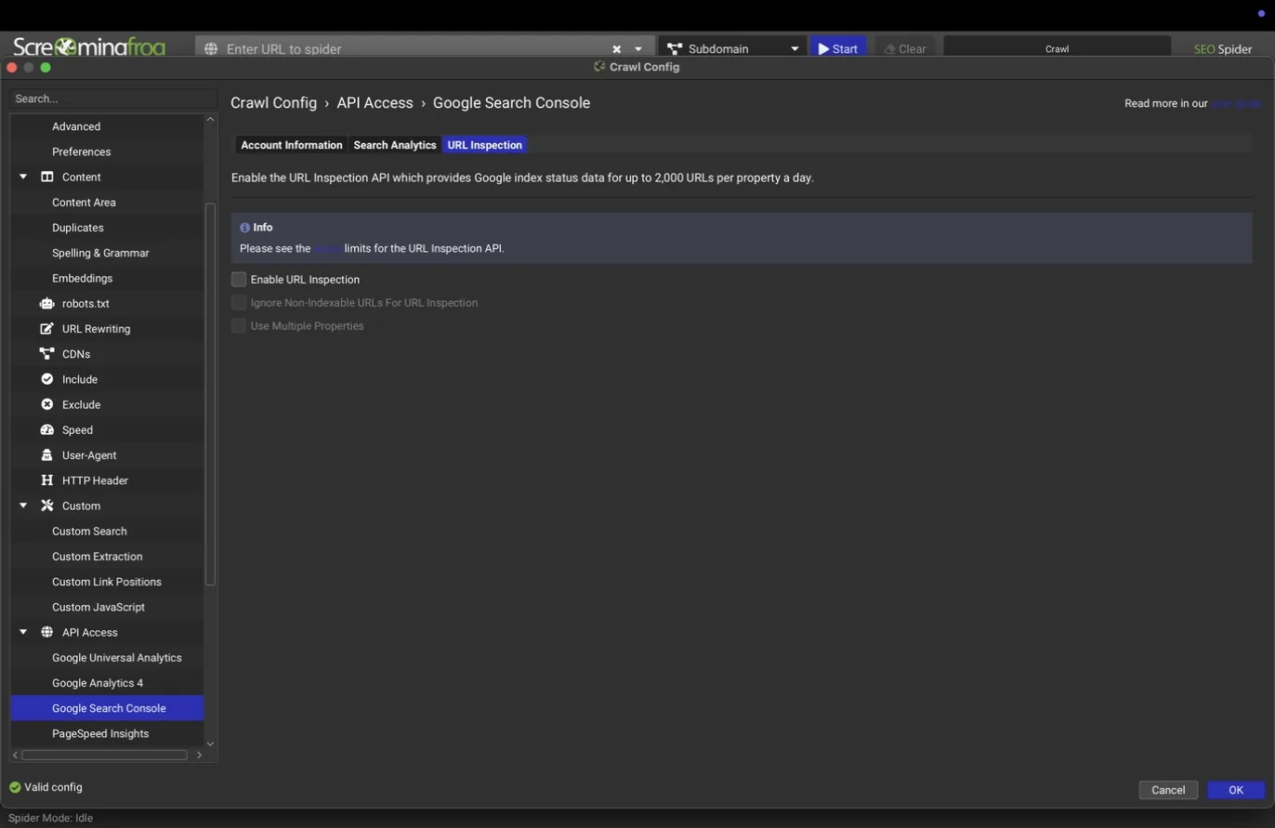Click the Spider Mode: Idle status text
Image resolution: width=1275 pixels, height=828 pixels.
[x=50, y=818]
